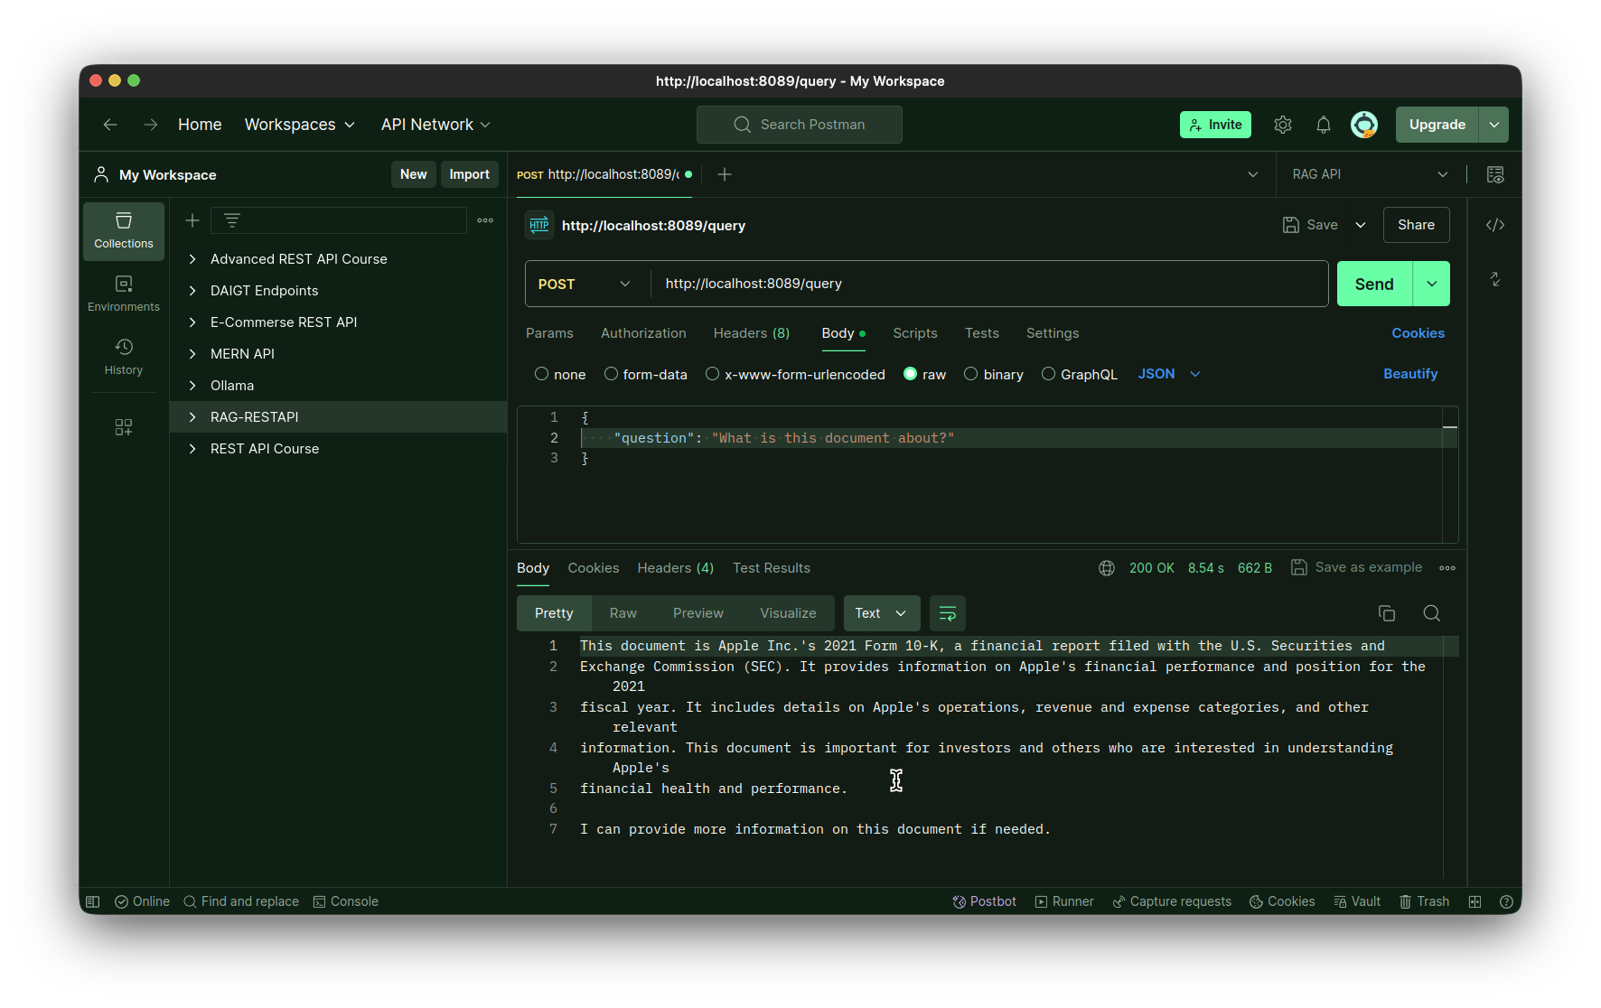Switch to request Headers (8) tab
This screenshot has height=1008, width=1601.
point(752,333)
